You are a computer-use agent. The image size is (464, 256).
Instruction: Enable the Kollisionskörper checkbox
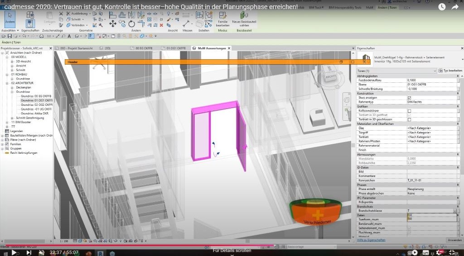(409, 111)
